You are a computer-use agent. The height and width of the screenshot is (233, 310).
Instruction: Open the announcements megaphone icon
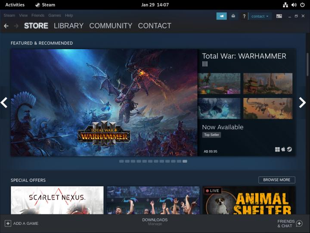coord(221,16)
